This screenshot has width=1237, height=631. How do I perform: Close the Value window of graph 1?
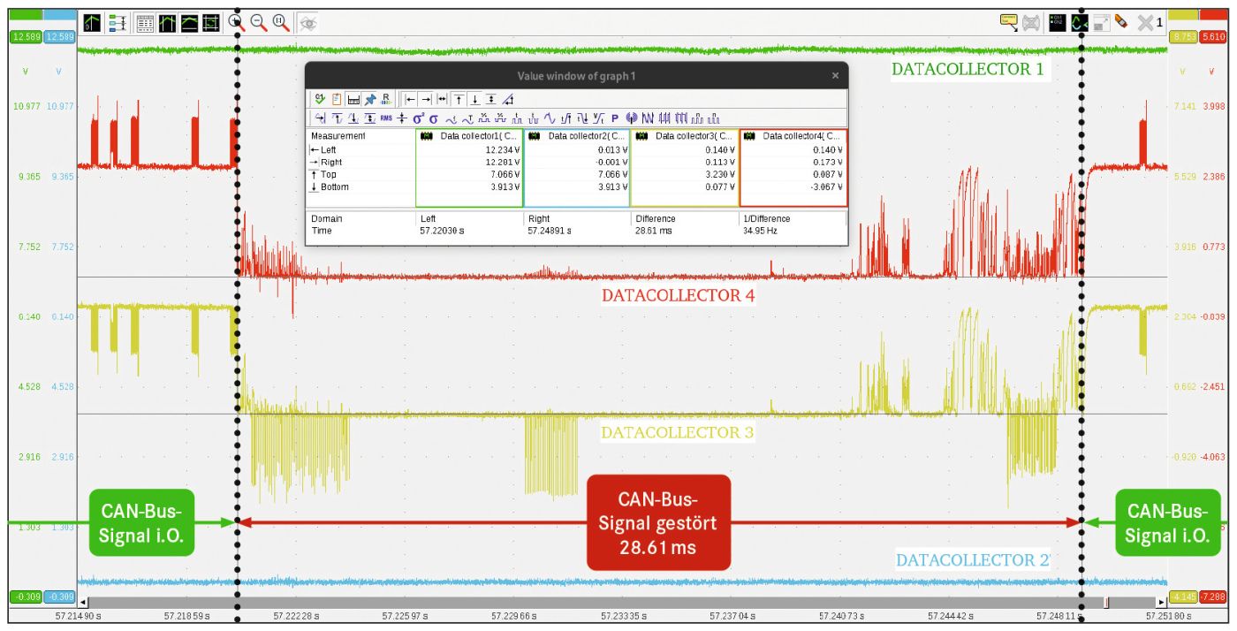pos(835,76)
